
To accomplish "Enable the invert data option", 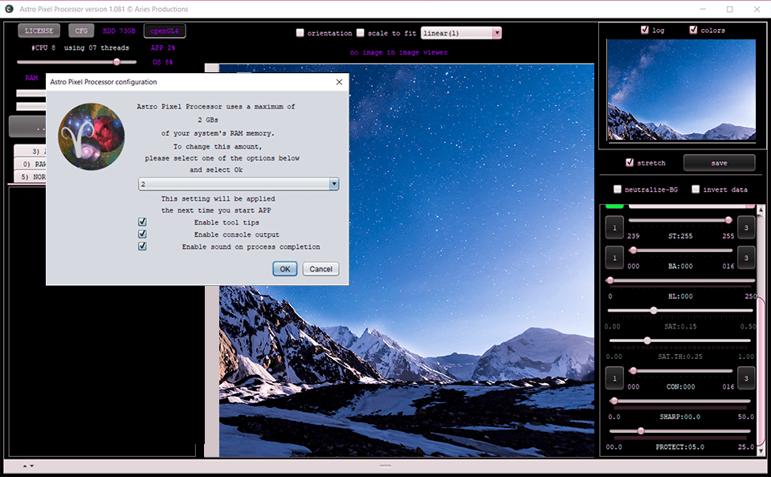I will (696, 189).
